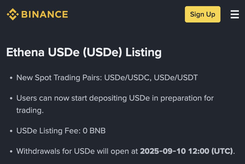Click the Binance diamond logo icon
245x164 pixels.
pyautogui.click(x=13, y=14)
